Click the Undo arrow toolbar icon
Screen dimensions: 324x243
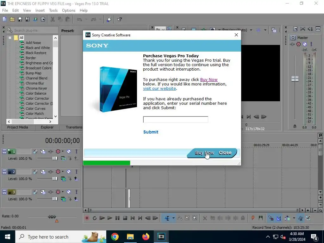(x=79, y=19)
